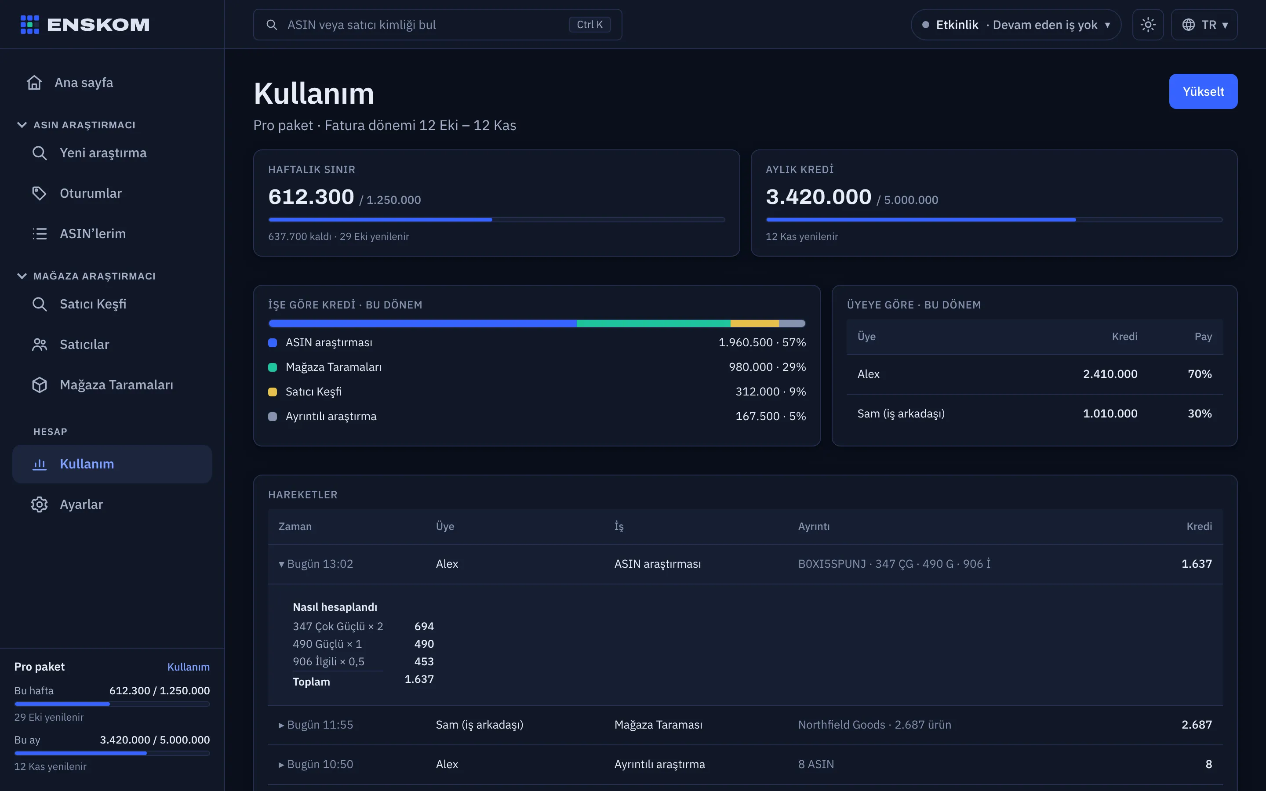Click the ENSKOM logo icon
Image resolution: width=1266 pixels, height=791 pixels.
tap(30, 25)
